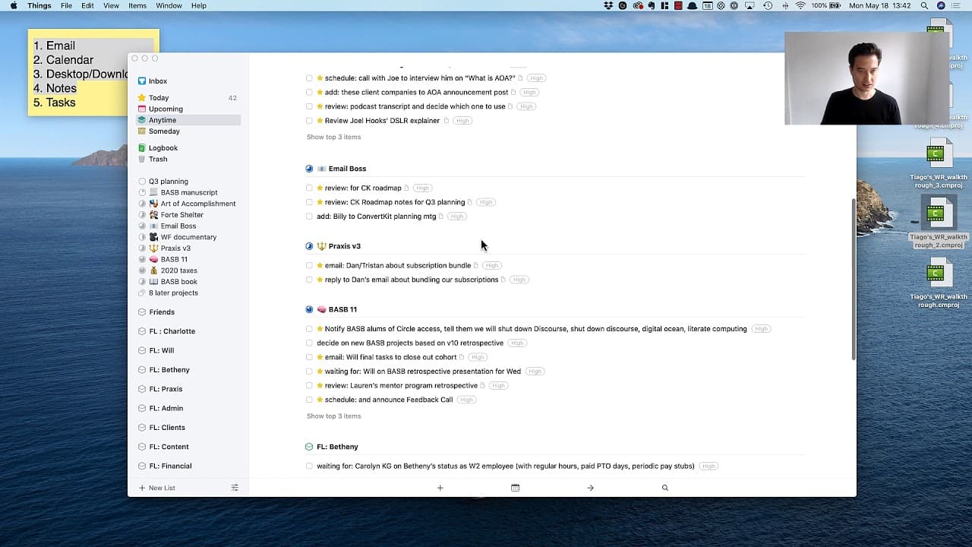Click the BASB 11 heading progress circle
The width and height of the screenshot is (972, 547).
309,309
